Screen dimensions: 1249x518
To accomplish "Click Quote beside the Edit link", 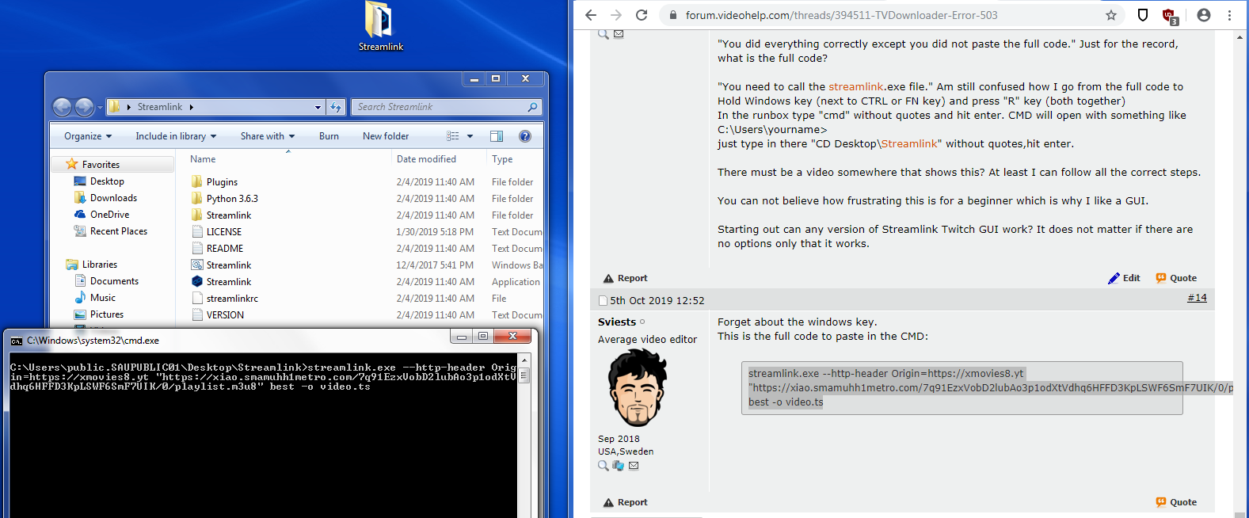I will (x=1176, y=278).
